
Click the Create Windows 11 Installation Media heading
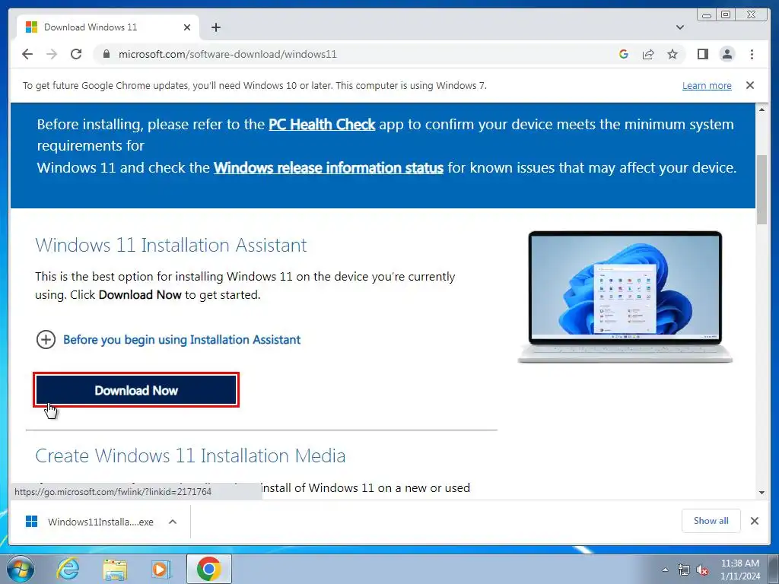(190, 455)
